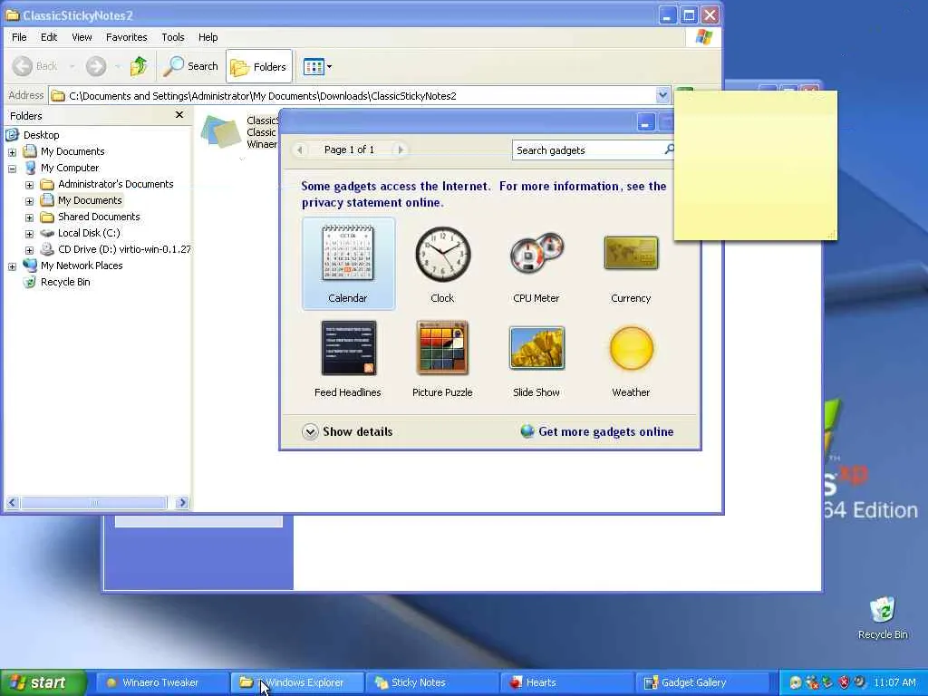Select Shared Documents in folder tree

(99, 217)
